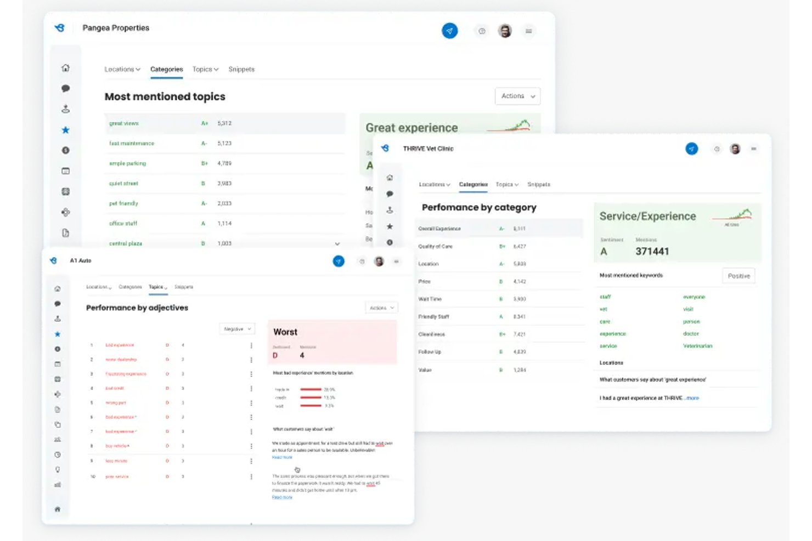812x541 pixels.
Task: Select 'pet friendly' topic in Pangea Properties
Action: (123, 203)
